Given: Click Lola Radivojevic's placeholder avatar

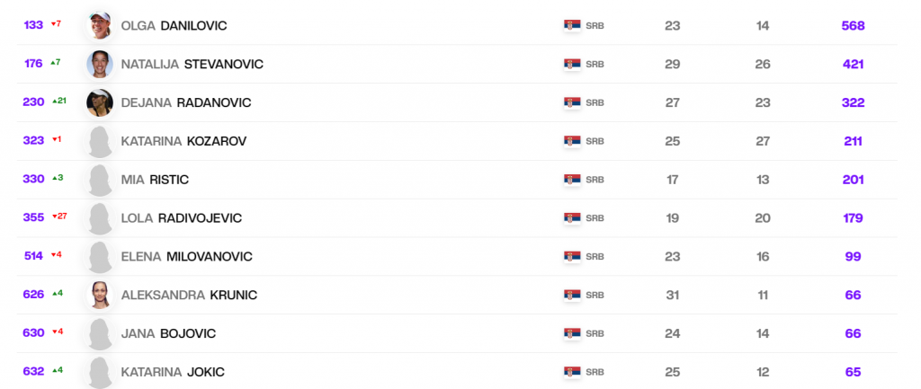Looking at the screenshot, I should [x=99, y=218].
